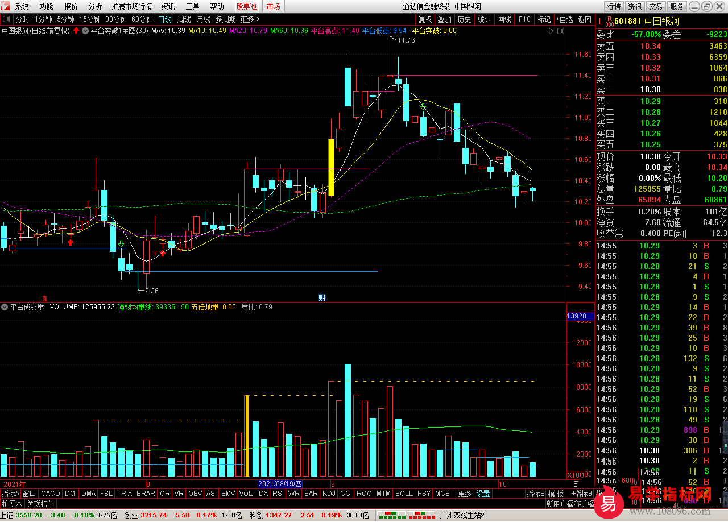
Task: Click the 窗口 button
Action: coord(29,494)
